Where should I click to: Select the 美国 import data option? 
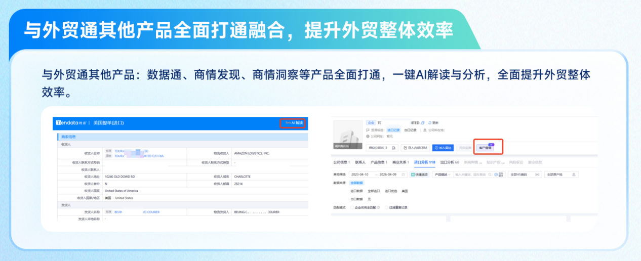point(405,191)
